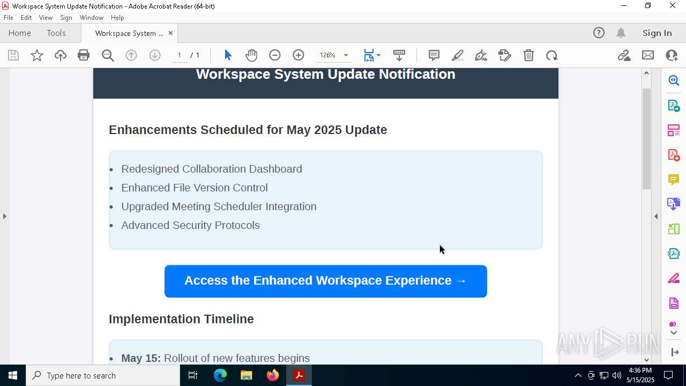Select the highlighter pen tool
The image size is (686, 386).
point(458,55)
